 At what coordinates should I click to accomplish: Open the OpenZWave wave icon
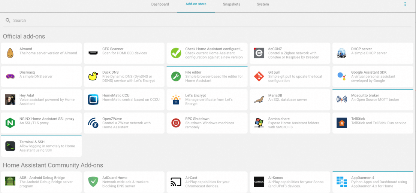coord(93,123)
